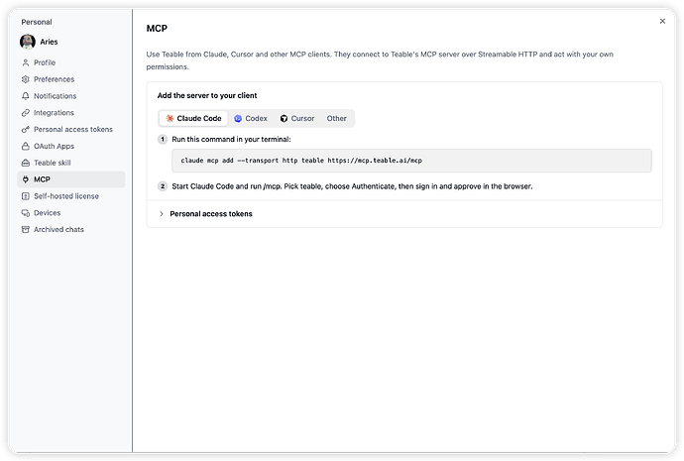Open Self-hosted license settings
The image size is (684, 461).
tap(70, 196)
